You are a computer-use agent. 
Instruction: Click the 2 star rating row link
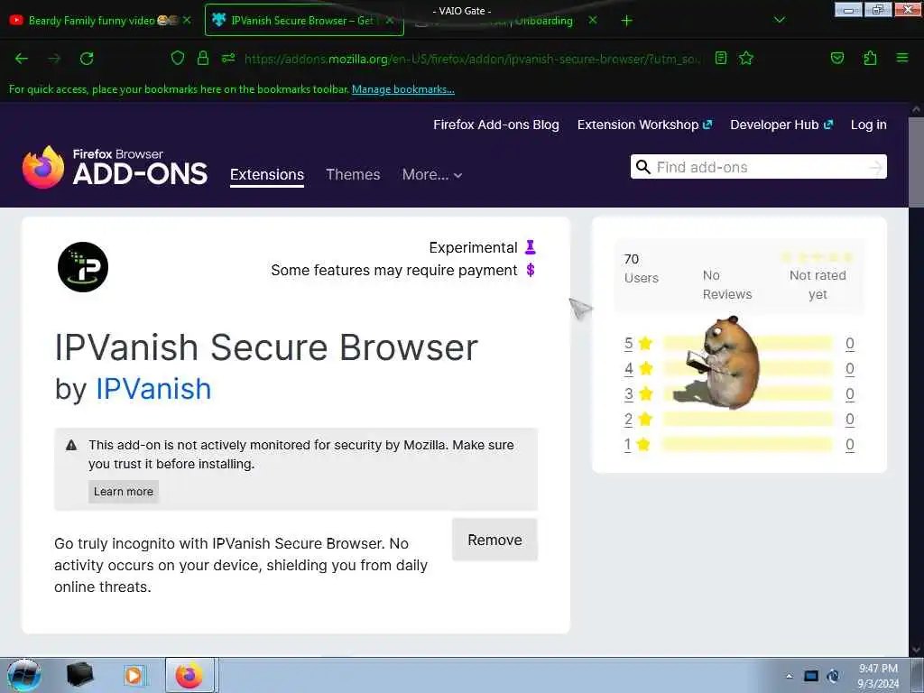click(638, 419)
